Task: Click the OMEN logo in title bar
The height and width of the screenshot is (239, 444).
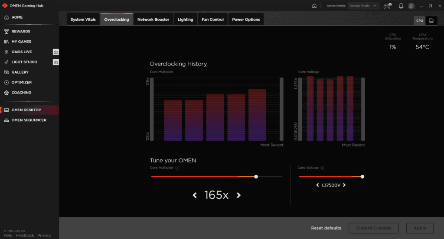Action: click(x=5, y=6)
